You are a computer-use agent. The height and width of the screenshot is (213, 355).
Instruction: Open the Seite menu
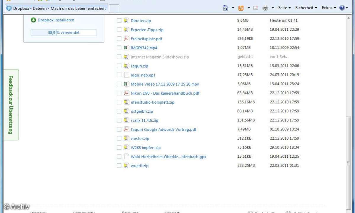284,8
